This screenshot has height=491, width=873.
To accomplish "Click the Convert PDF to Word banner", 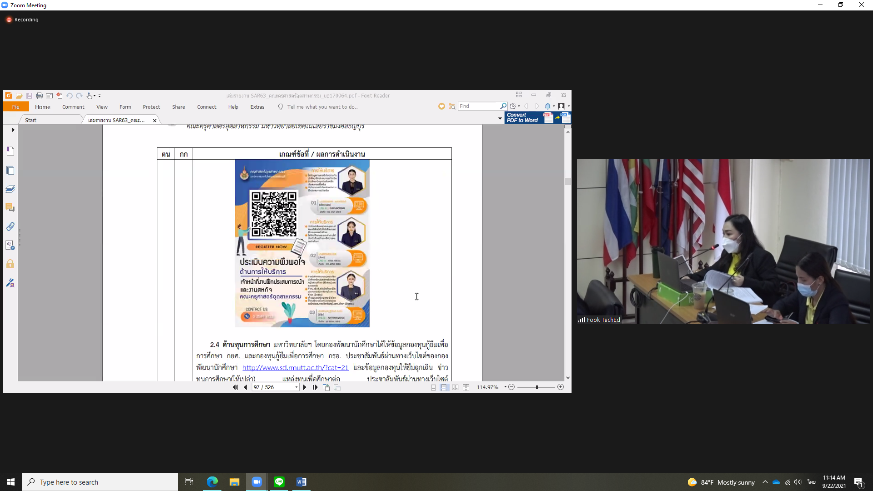I will [537, 118].
